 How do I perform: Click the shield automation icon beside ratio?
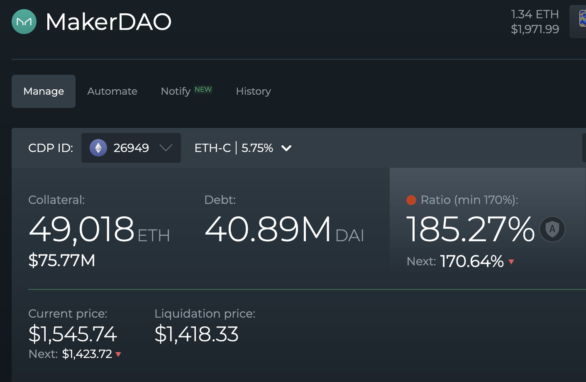tap(552, 229)
